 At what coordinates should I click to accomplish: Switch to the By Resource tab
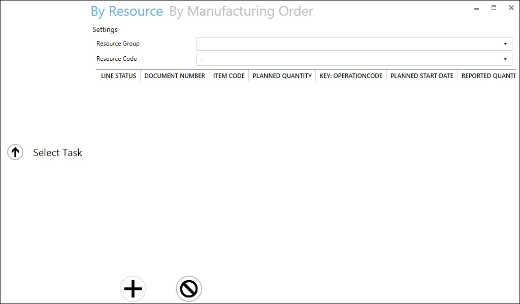pyautogui.click(x=126, y=11)
